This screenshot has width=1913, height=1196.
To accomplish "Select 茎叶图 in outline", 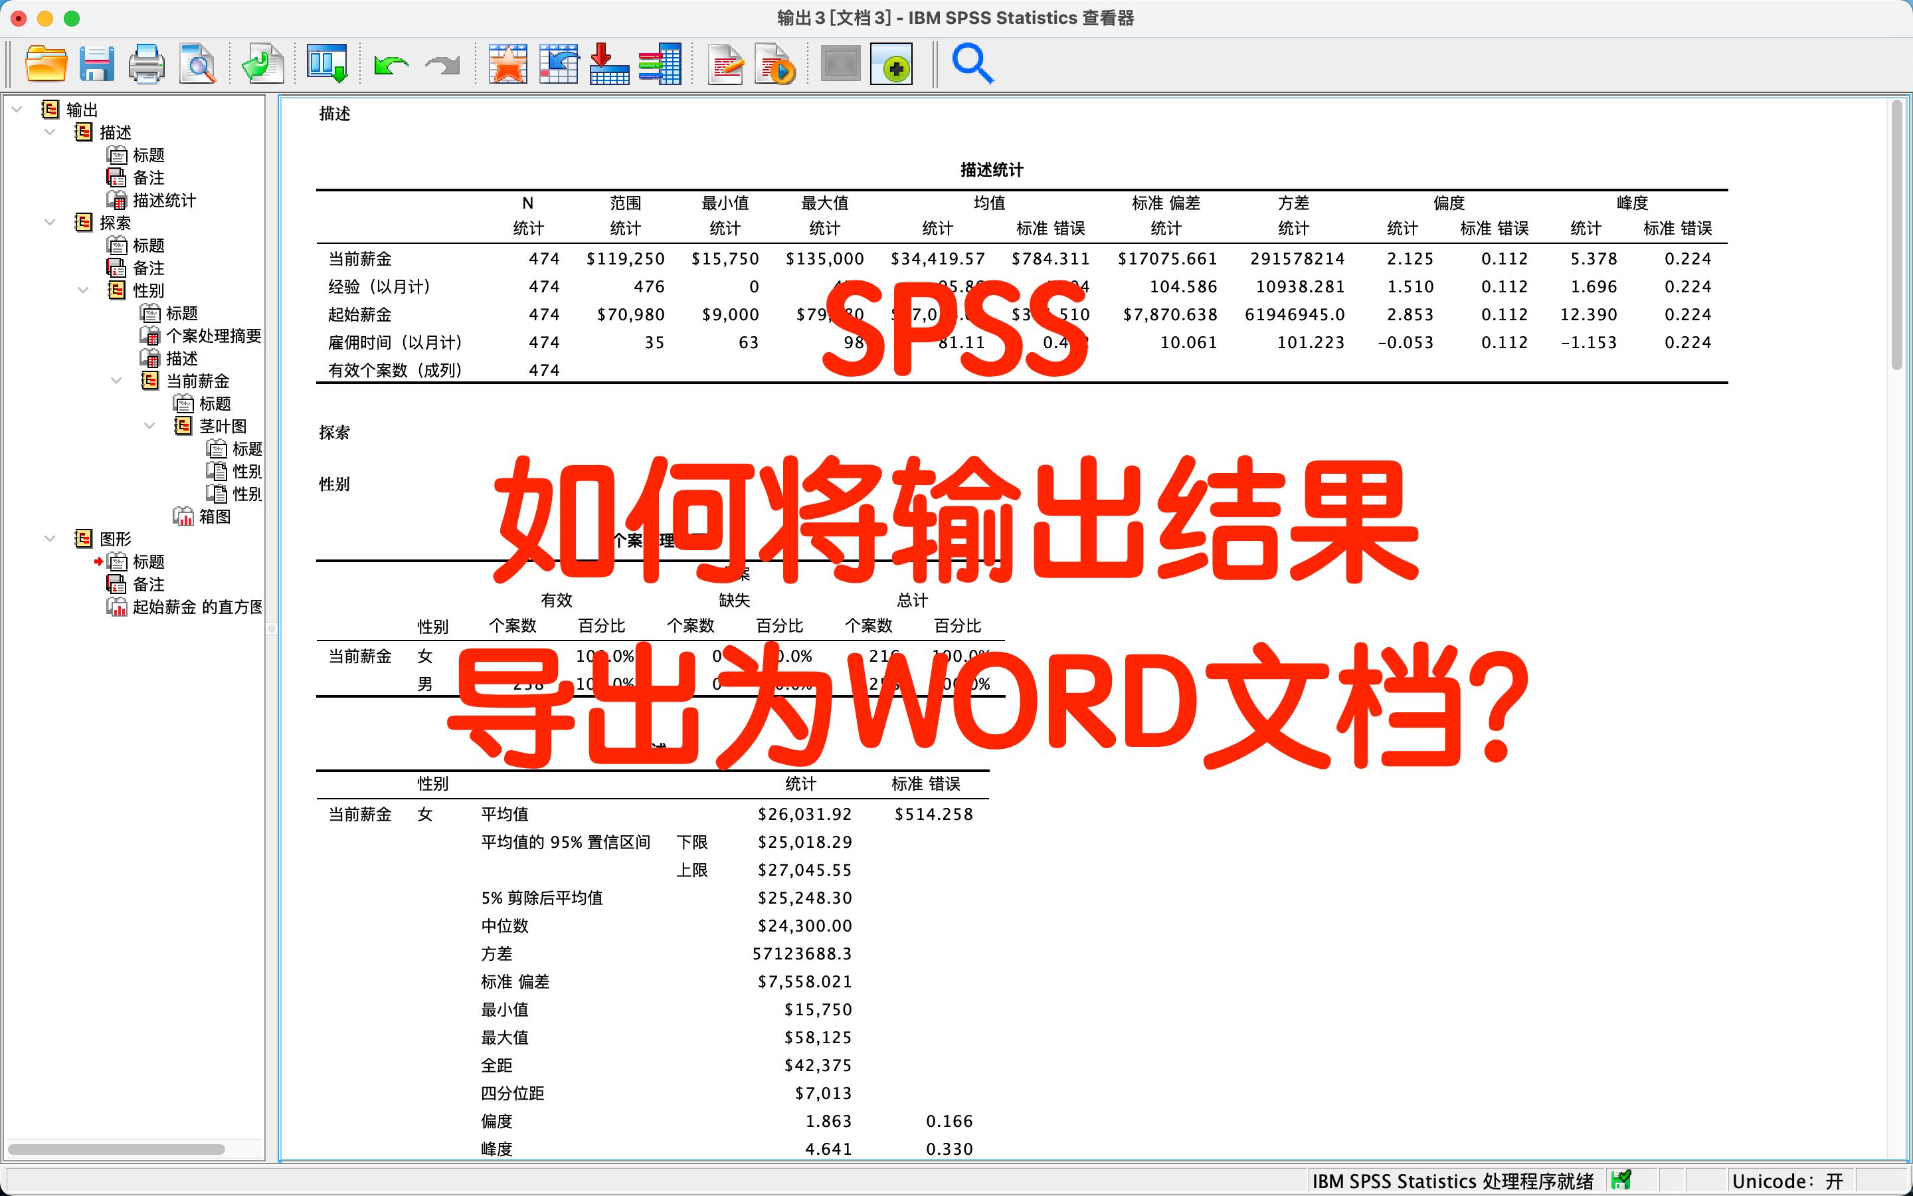I will click(x=211, y=425).
